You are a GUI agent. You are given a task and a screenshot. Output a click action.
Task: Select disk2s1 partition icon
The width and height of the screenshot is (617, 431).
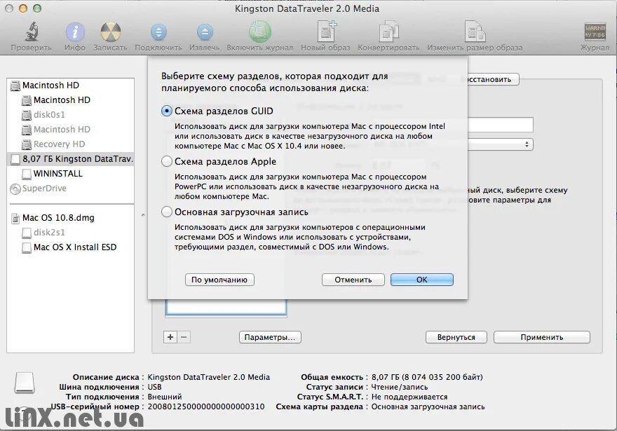click(x=27, y=233)
